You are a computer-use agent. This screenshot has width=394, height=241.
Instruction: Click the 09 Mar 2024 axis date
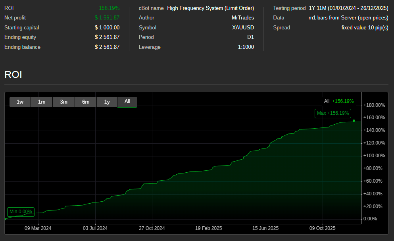click(38, 228)
